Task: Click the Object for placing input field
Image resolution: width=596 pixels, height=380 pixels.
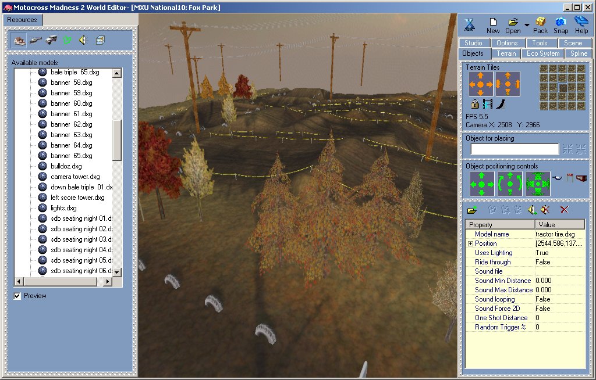Action: [x=515, y=149]
